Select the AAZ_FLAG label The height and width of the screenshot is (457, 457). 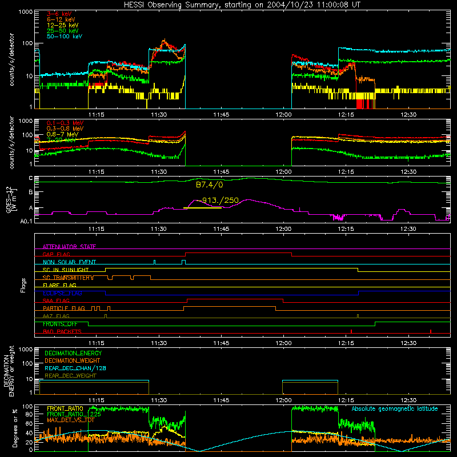click(x=56, y=316)
